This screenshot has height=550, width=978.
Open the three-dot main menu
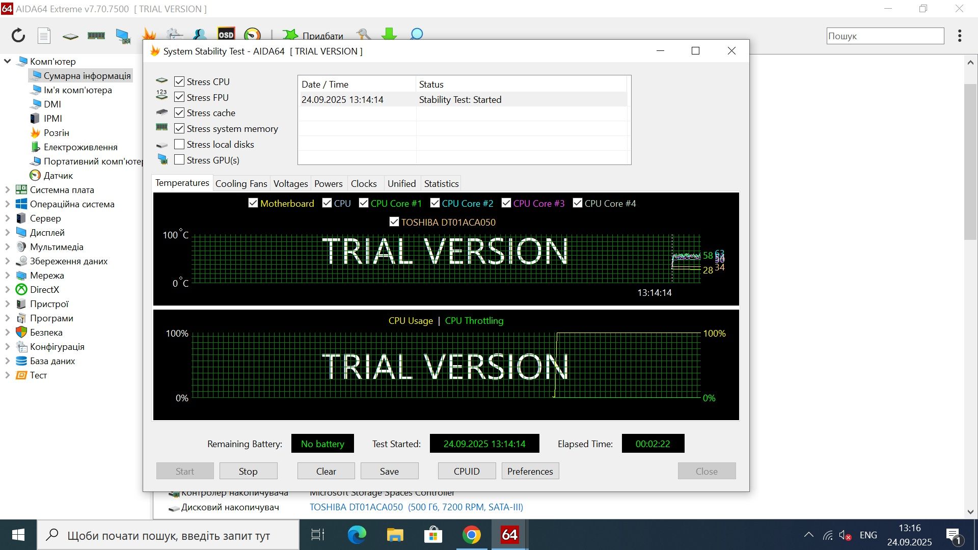(x=960, y=36)
